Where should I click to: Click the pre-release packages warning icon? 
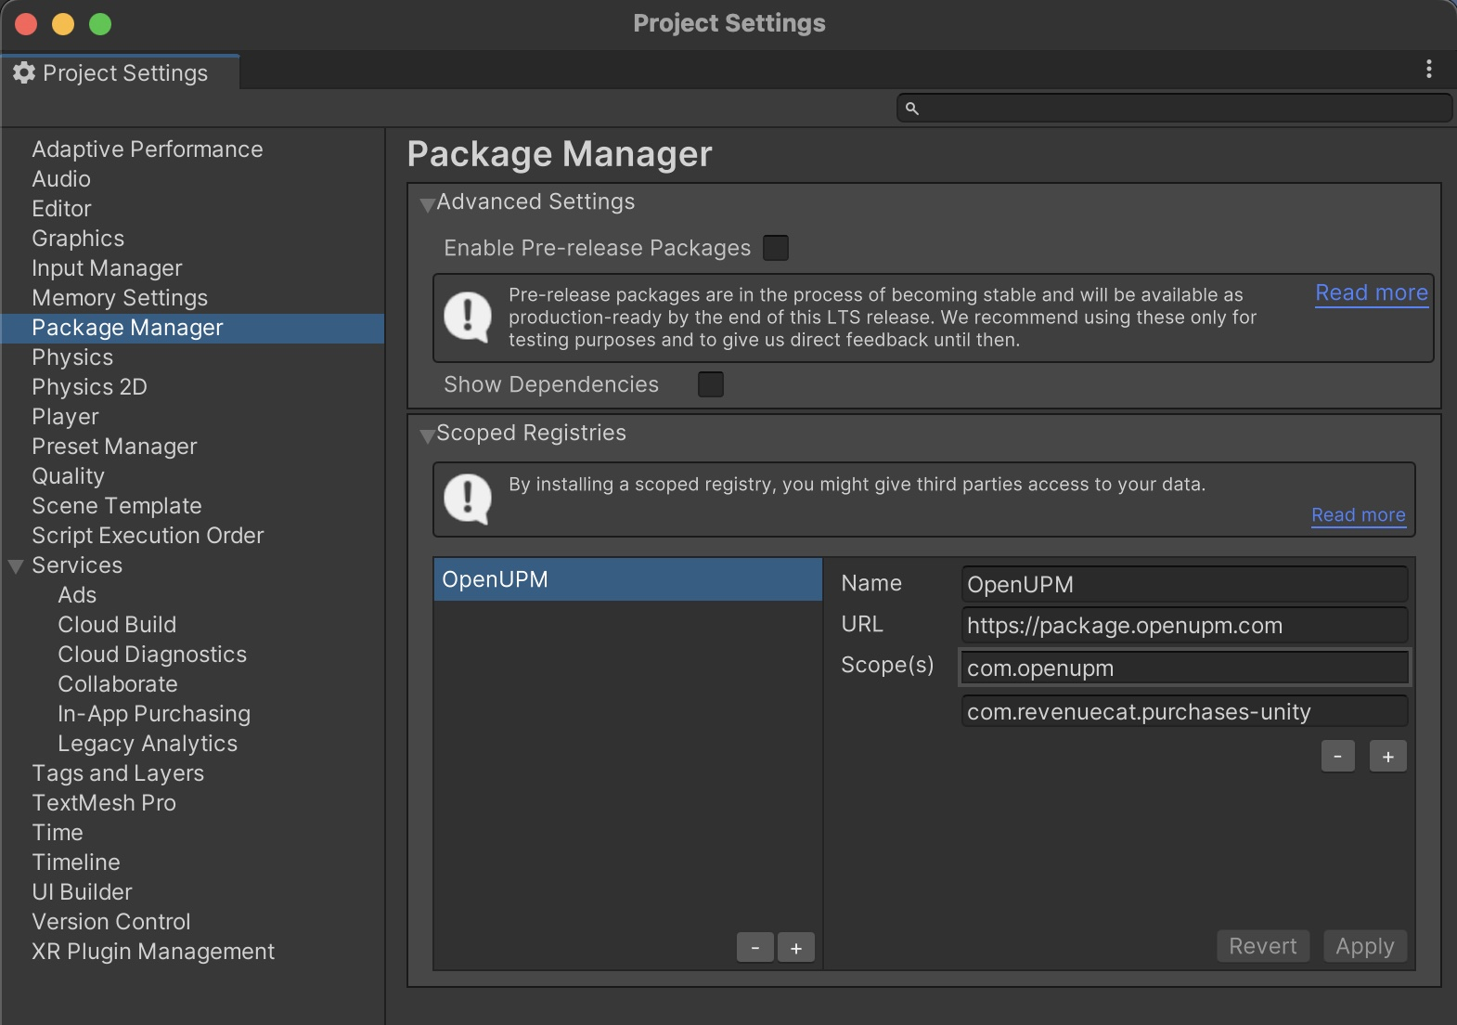click(468, 318)
